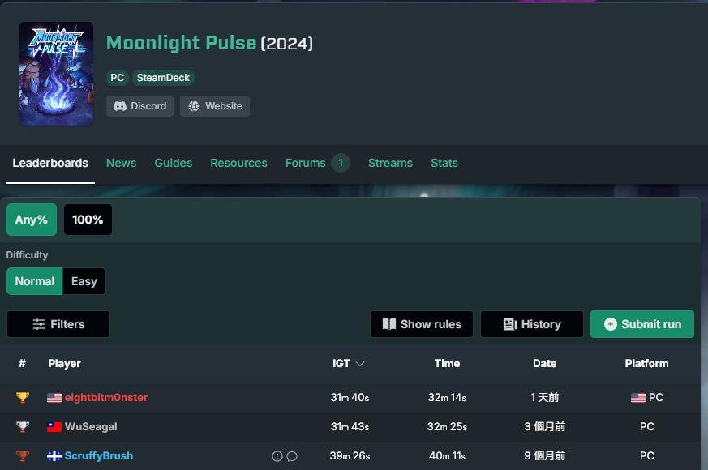Click the 9 個月前 date cell
This screenshot has width=708, height=470.
(x=544, y=455)
